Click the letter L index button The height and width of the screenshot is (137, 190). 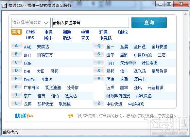click(x=16, y=103)
